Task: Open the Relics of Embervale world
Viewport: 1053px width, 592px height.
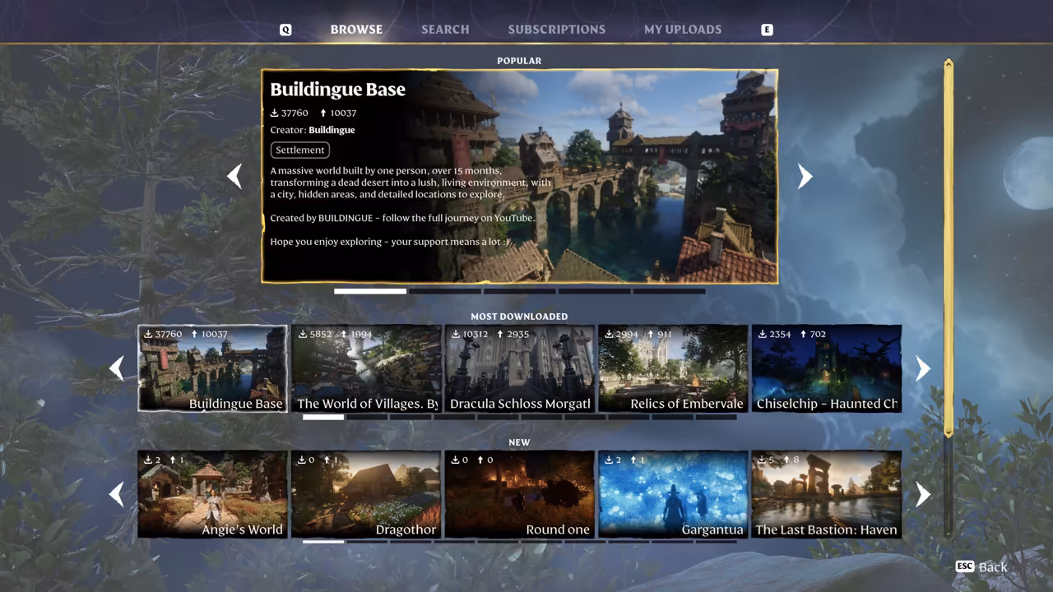Action: pyautogui.click(x=673, y=368)
